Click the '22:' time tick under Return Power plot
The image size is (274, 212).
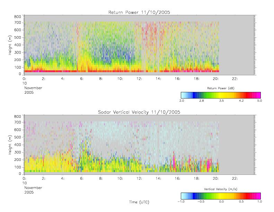click(x=235, y=79)
